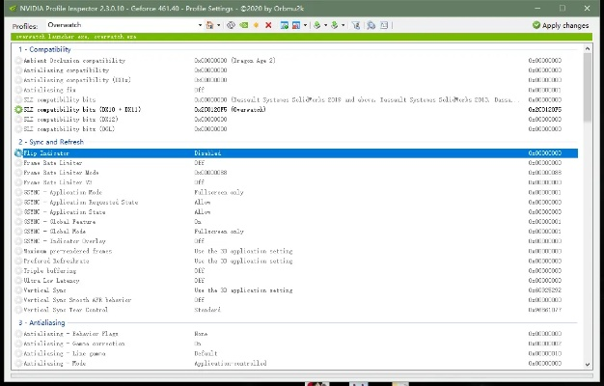Click the gear icon beside Ultra Low Latency
This screenshot has width=604, height=386.
(18, 281)
